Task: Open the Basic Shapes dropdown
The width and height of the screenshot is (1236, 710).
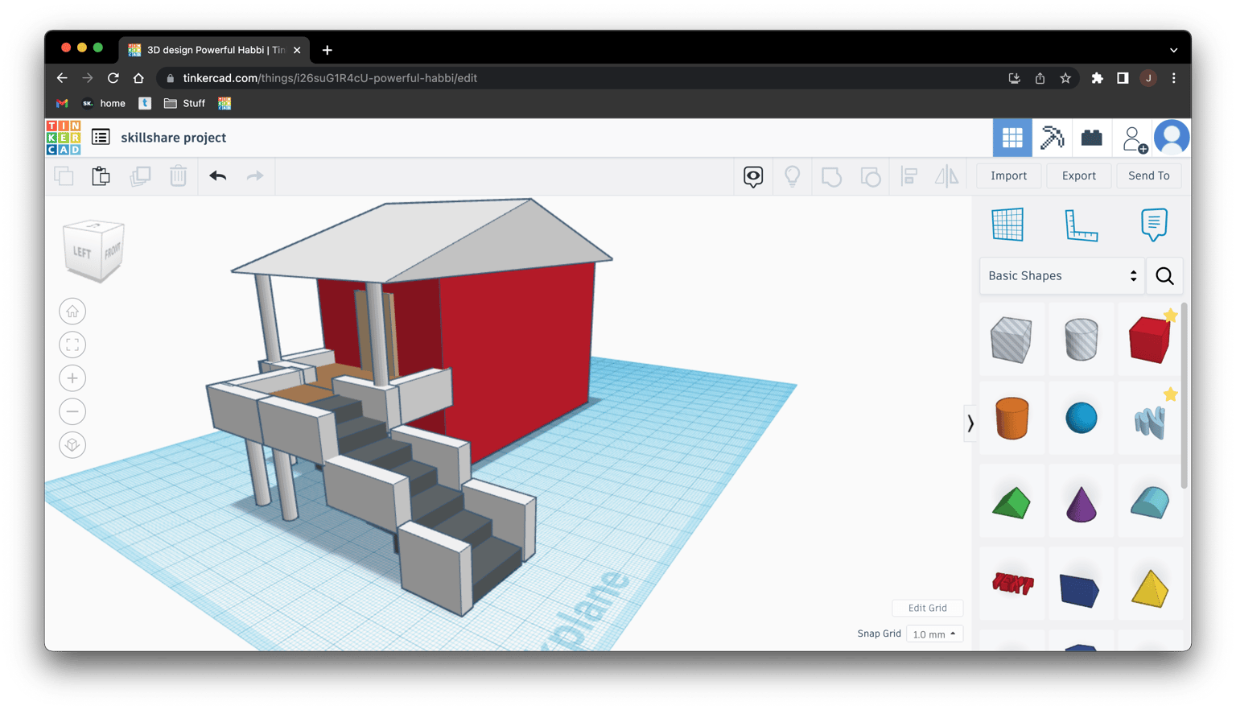Action: (1062, 275)
